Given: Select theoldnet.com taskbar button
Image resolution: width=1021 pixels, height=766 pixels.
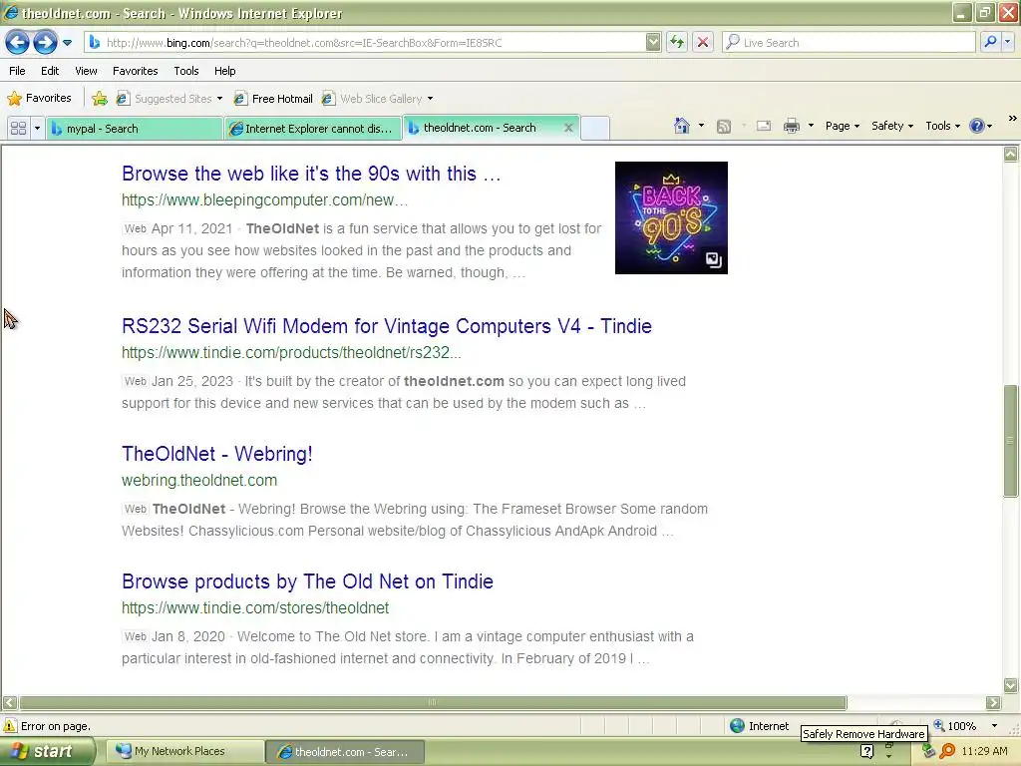Looking at the screenshot, I should [x=345, y=752].
